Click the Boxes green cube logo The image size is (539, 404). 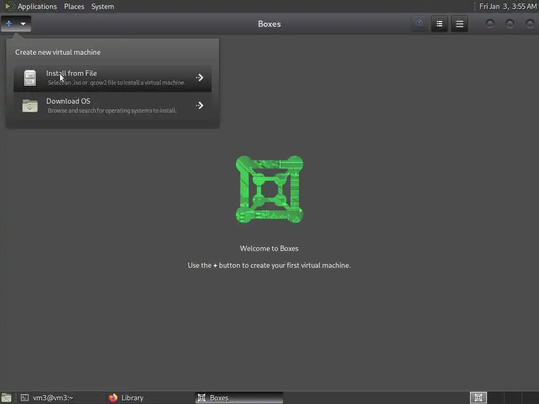pyautogui.click(x=269, y=189)
